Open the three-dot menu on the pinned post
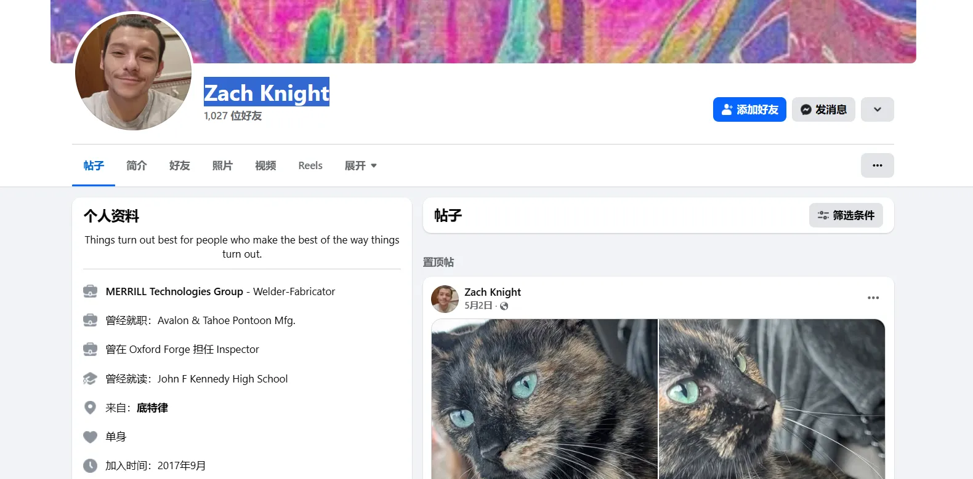Viewport: 973px width, 479px height. 873,298
